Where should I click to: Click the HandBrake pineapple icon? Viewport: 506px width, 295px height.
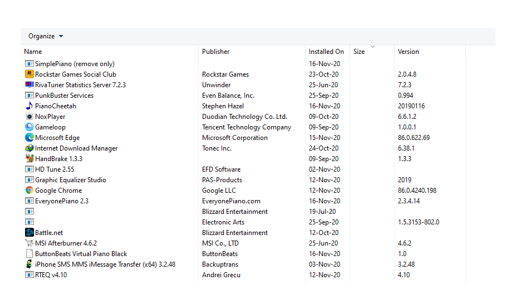[30, 158]
